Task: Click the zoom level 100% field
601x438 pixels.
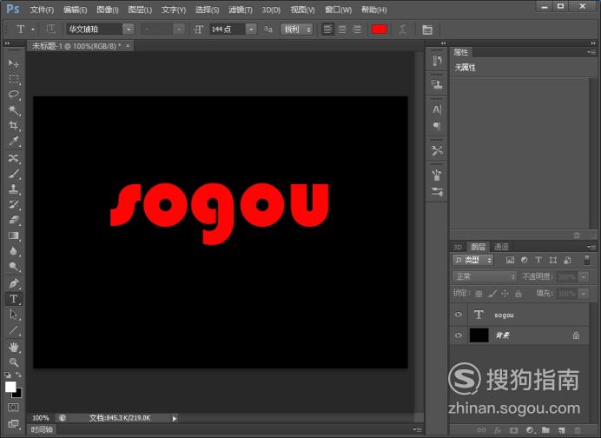Action: (41, 418)
